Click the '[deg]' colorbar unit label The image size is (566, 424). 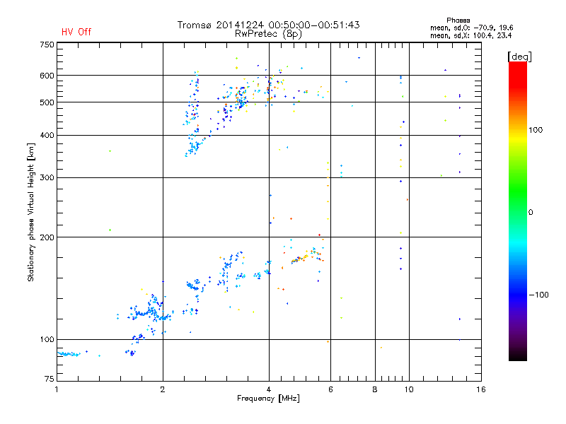coord(519,57)
